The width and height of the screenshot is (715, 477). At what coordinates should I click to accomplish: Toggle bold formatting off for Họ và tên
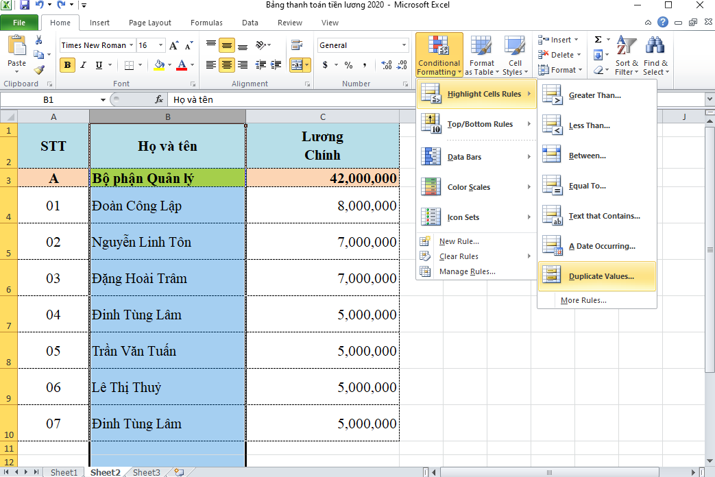(66, 64)
